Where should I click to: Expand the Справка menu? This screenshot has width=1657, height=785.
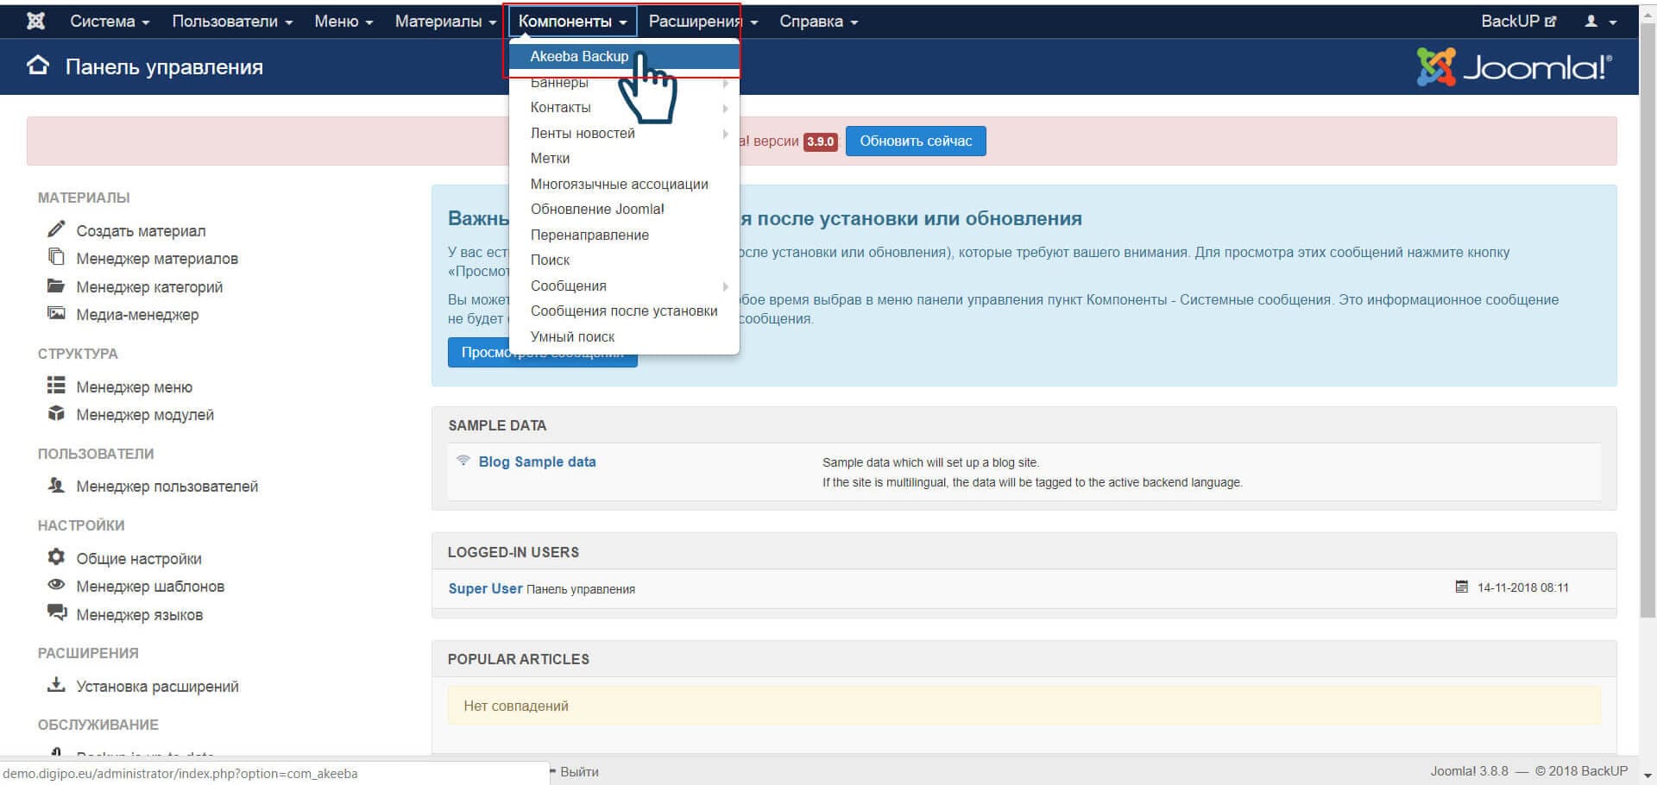pyautogui.click(x=818, y=22)
